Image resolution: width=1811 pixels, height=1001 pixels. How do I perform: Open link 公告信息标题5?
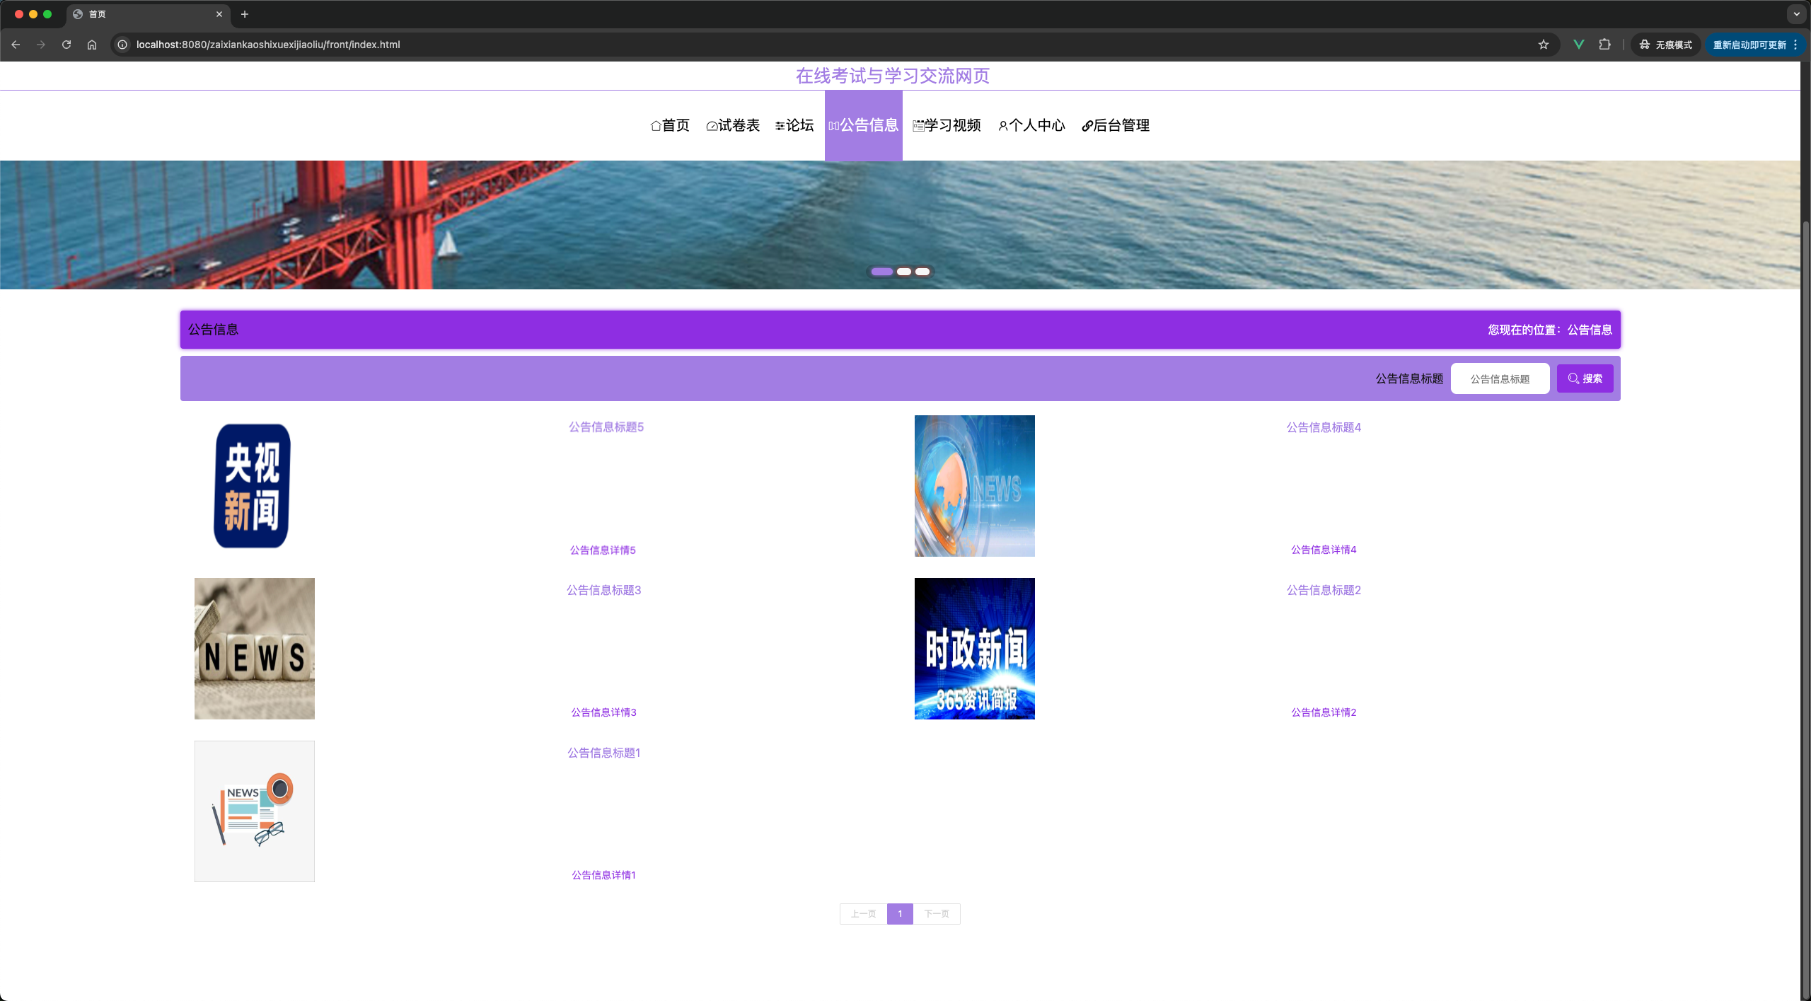606,427
